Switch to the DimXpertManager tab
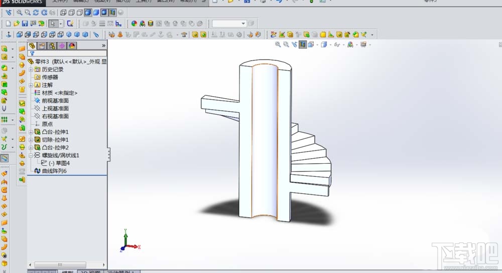Screen dimensions: 502x273 coord(62,46)
